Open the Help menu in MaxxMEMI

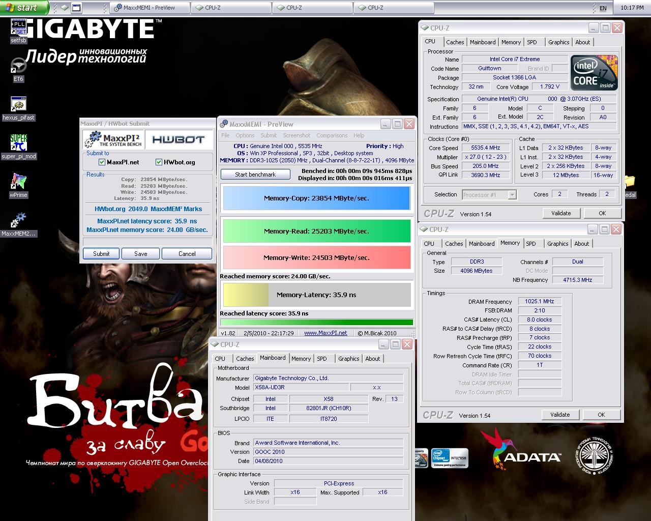point(359,135)
